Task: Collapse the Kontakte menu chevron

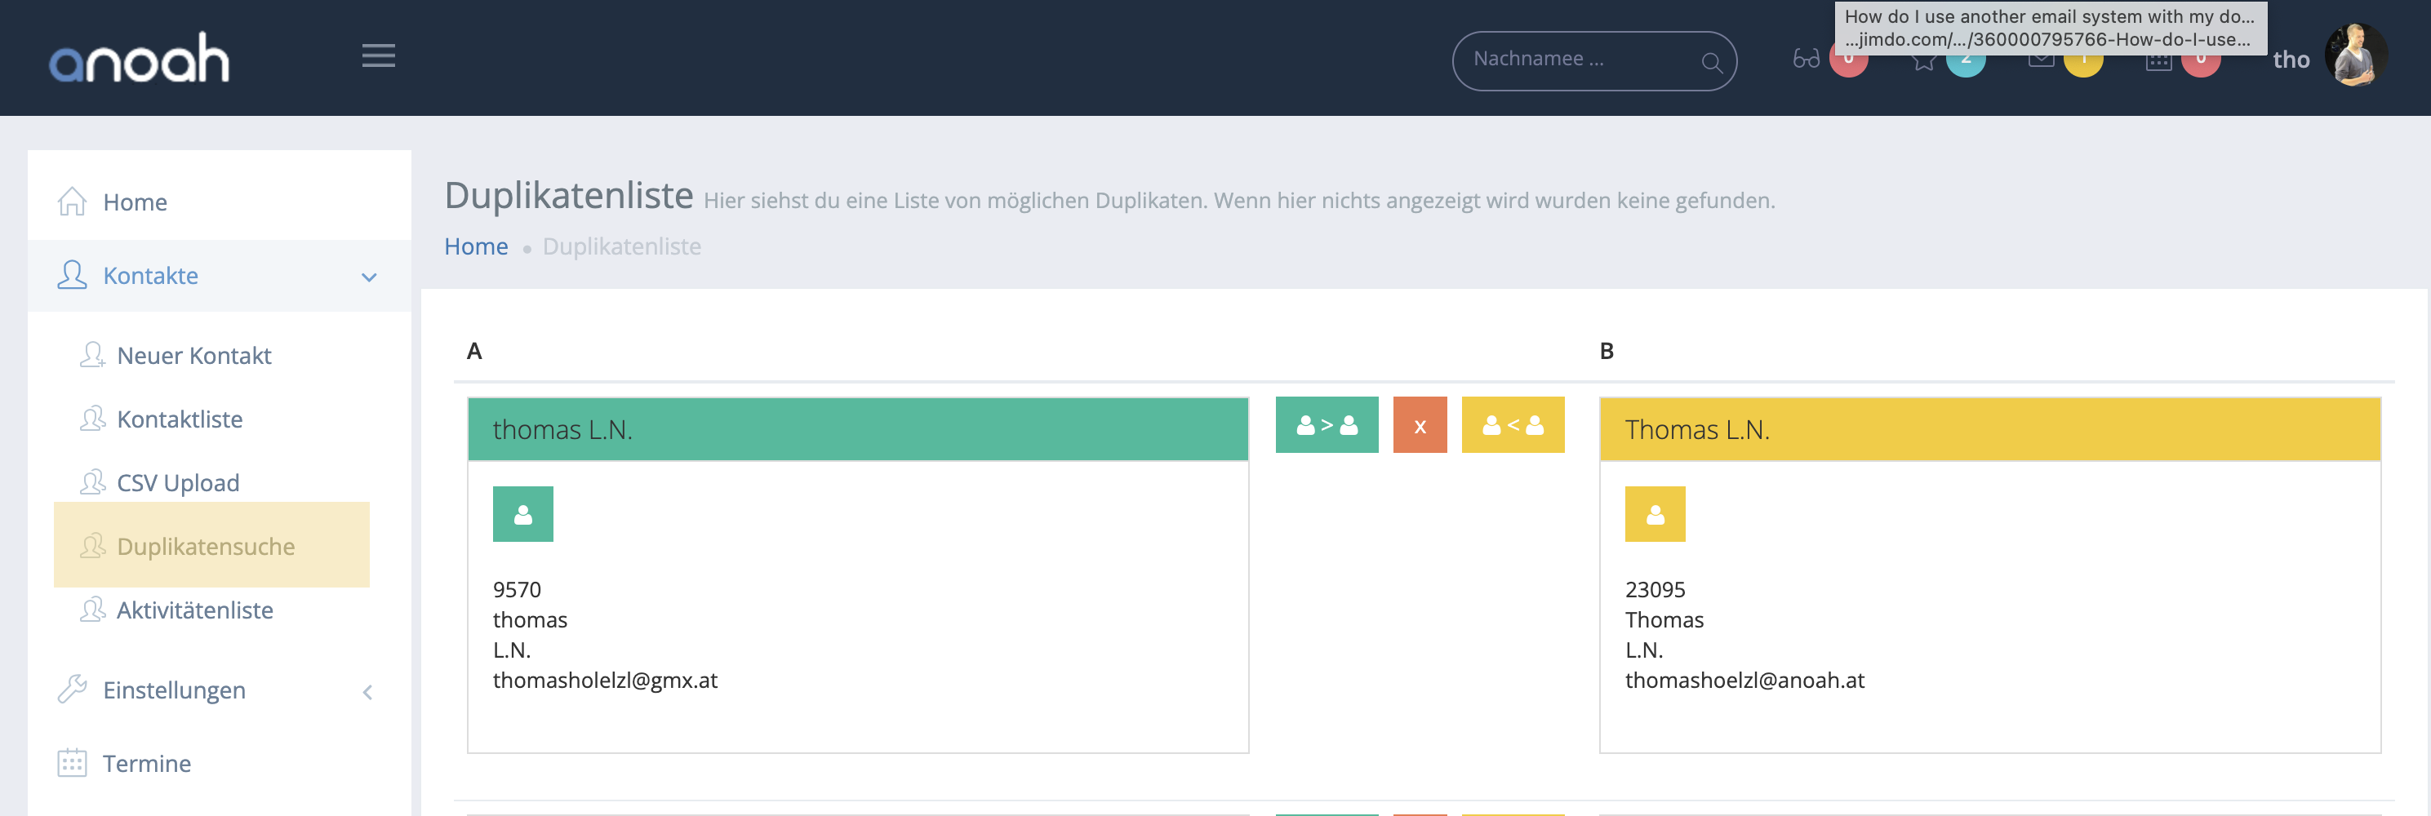Action: [x=369, y=277]
